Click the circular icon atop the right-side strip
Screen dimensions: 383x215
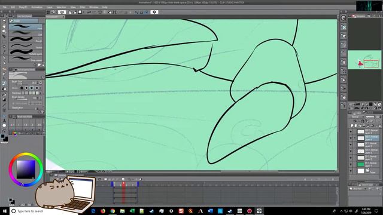click(344, 18)
